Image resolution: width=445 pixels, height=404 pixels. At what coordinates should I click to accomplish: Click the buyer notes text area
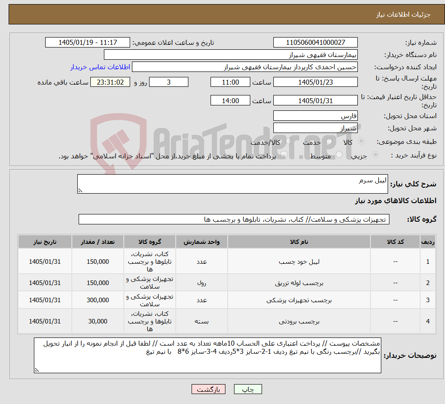tap(207, 356)
